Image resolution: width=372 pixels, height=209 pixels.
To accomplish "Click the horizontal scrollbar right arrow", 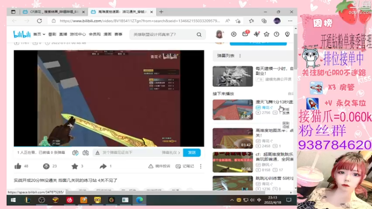I will pyautogui.click(x=291, y=193).
